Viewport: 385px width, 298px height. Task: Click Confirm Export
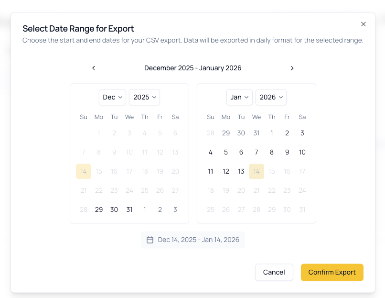tap(332, 272)
